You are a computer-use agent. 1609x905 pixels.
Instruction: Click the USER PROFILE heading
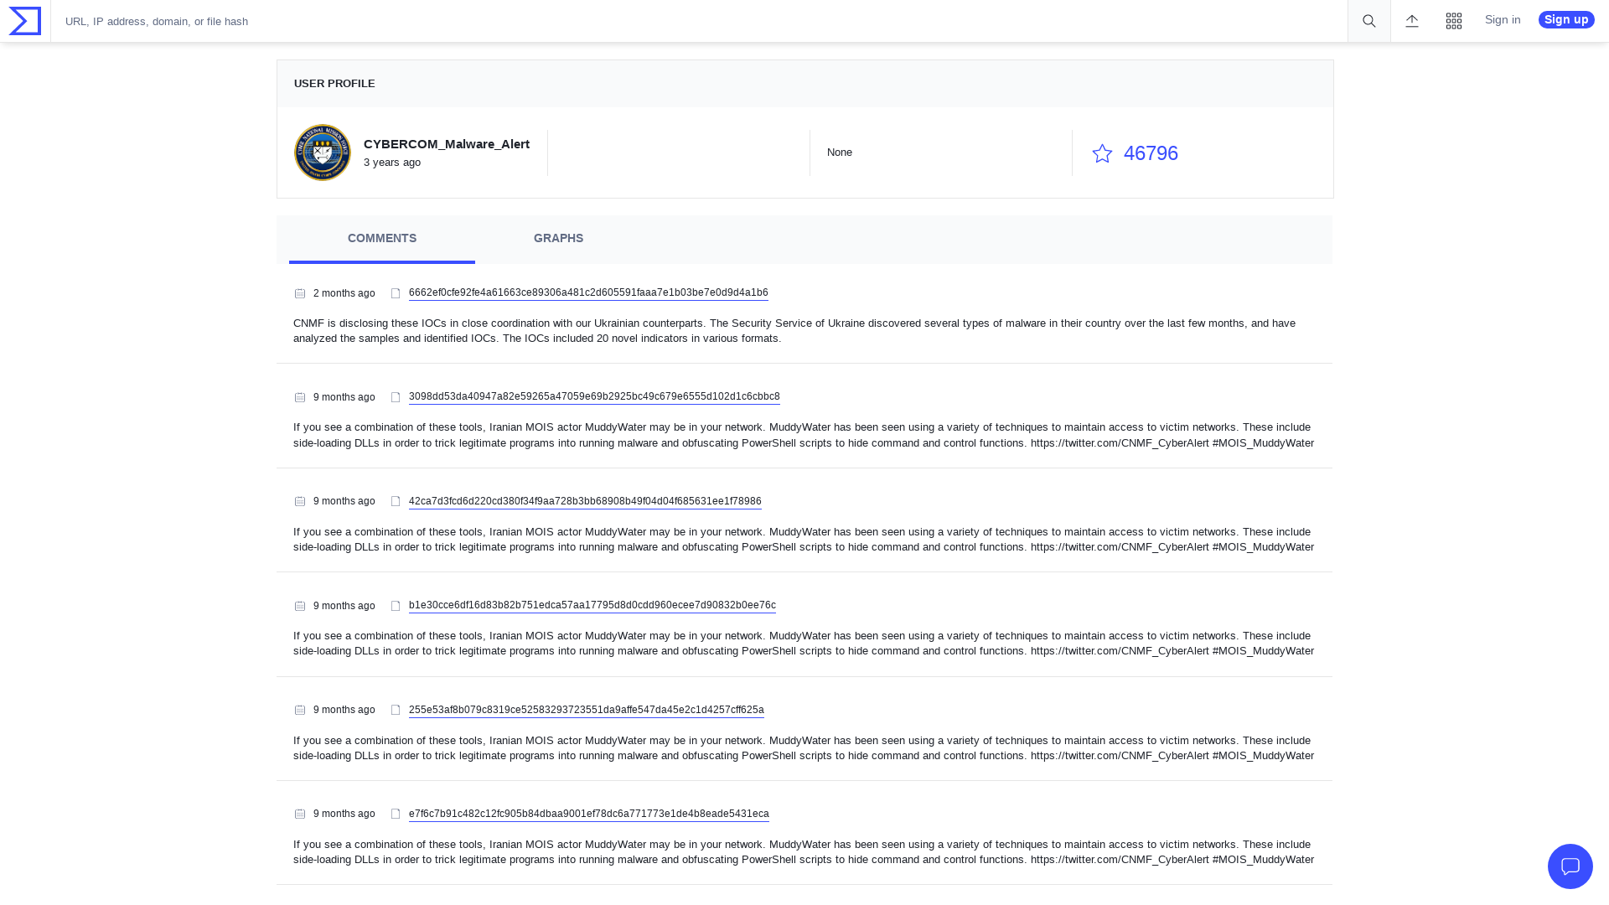point(334,84)
